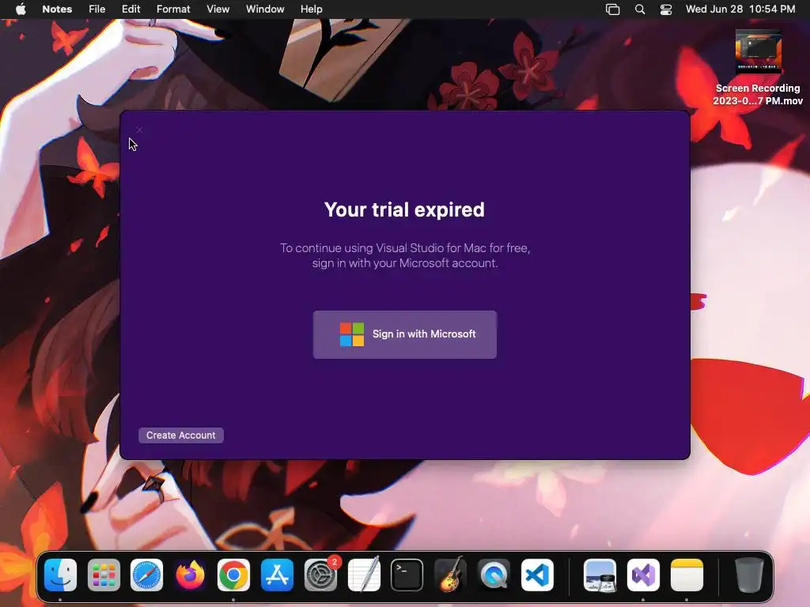This screenshot has height=607, width=810.
Task: Open Control Center in menu bar
Action: point(666,9)
